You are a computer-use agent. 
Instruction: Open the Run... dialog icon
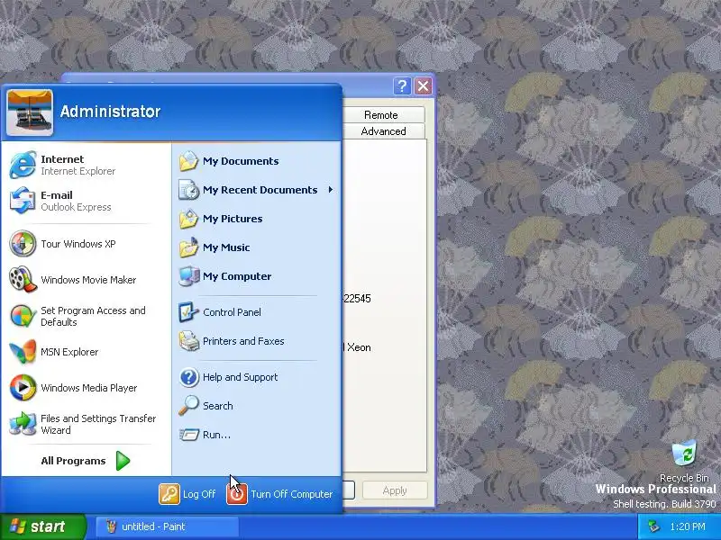[188, 435]
